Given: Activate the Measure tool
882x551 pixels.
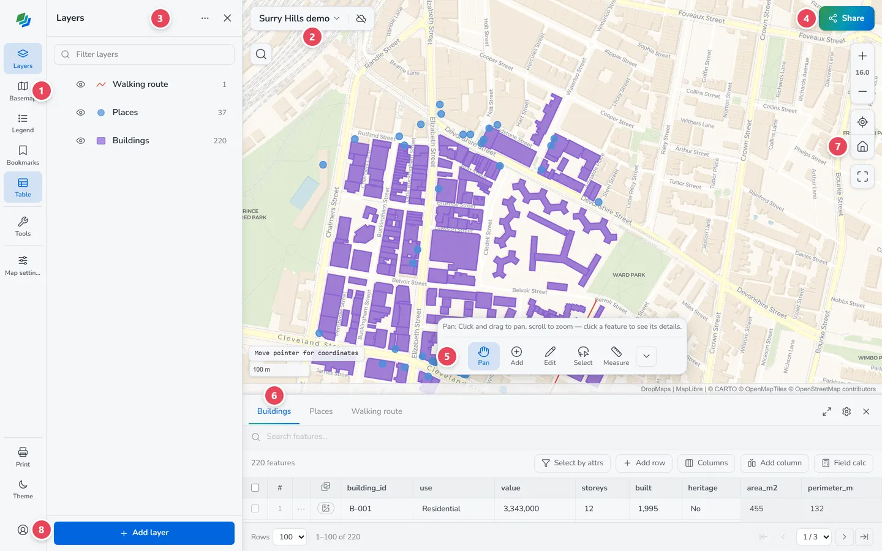Looking at the screenshot, I should tap(616, 356).
